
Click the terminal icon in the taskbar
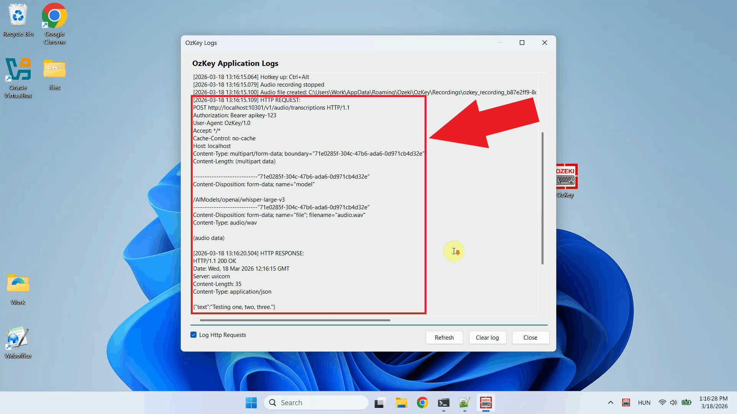click(443, 402)
